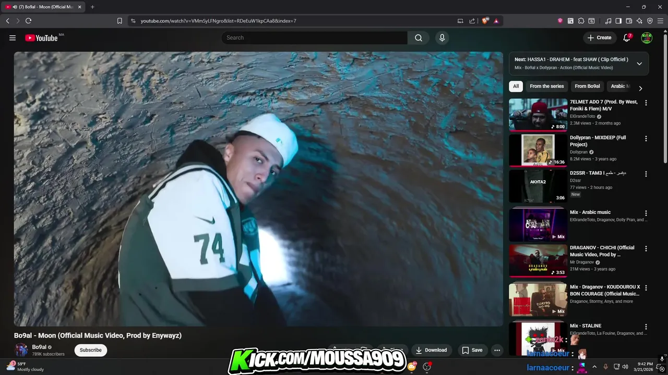The height and width of the screenshot is (375, 668).
Task: Open Brave Rewards triangle icon
Action: tap(496, 21)
